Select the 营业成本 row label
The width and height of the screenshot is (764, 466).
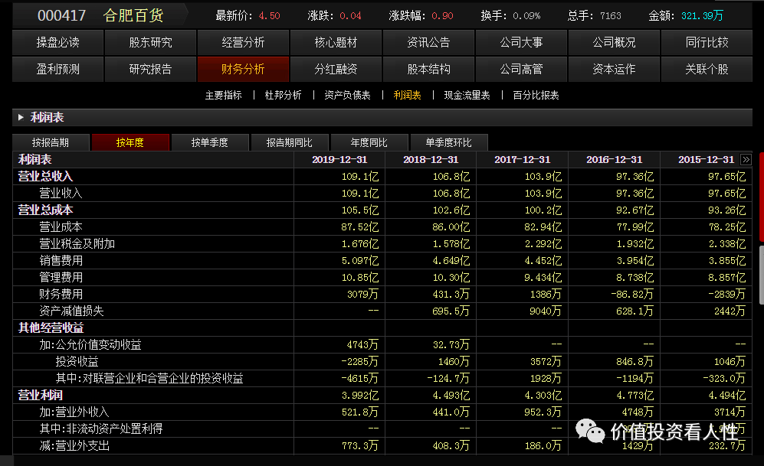[61, 227]
